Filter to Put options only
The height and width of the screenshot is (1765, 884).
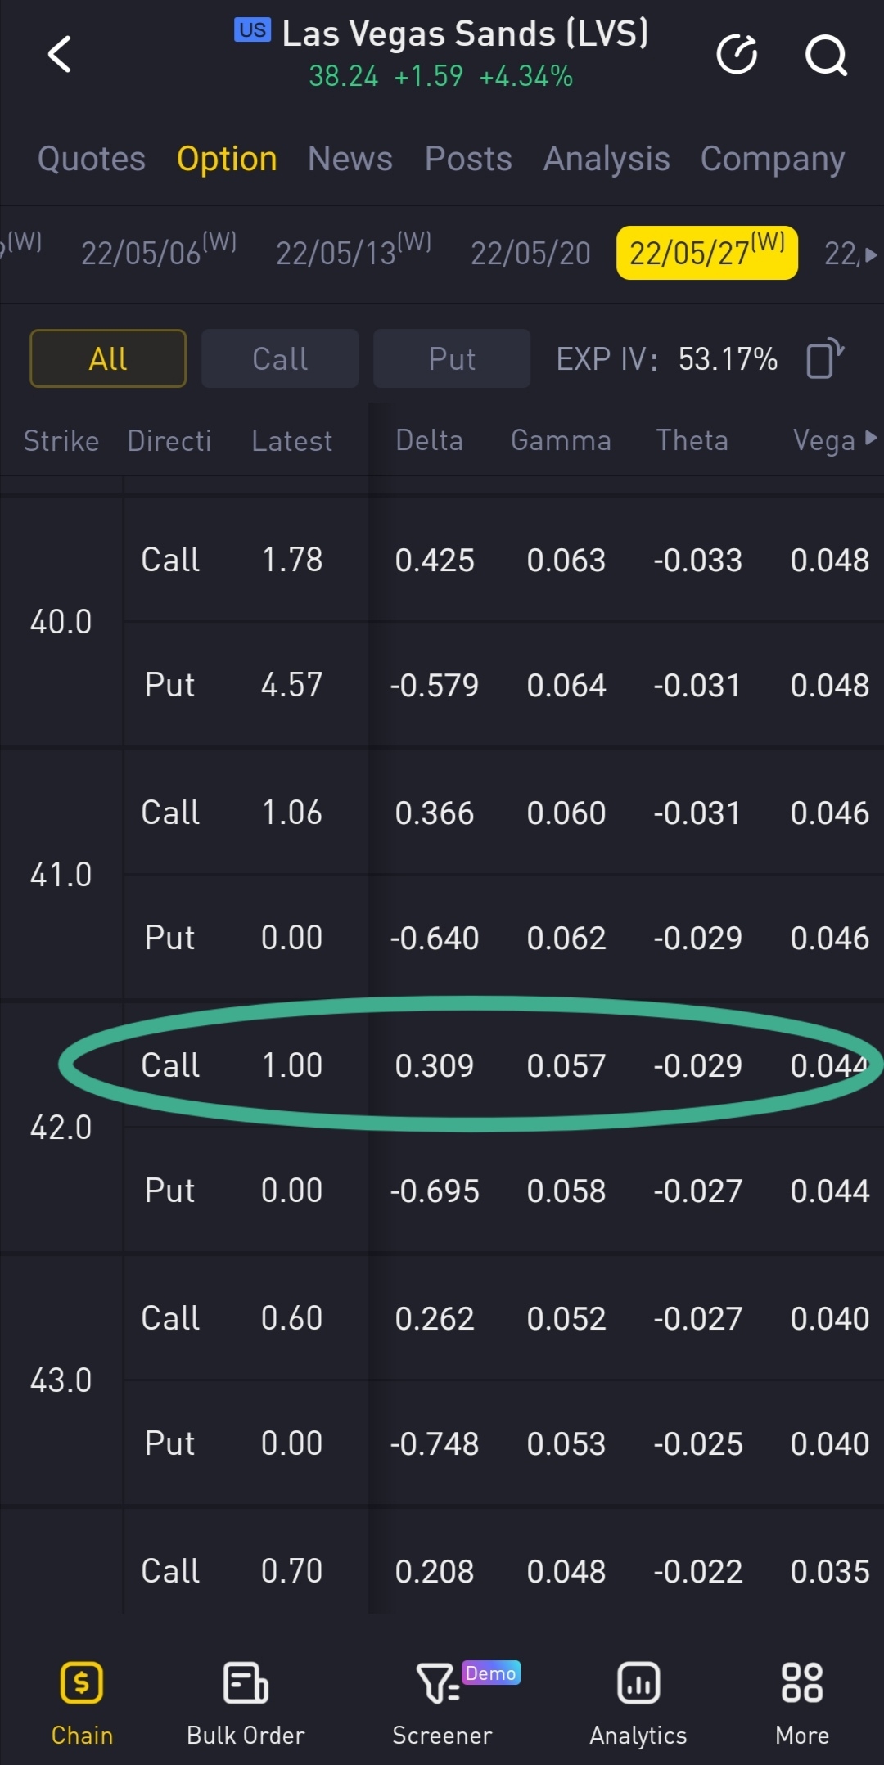[x=452, y=358]
